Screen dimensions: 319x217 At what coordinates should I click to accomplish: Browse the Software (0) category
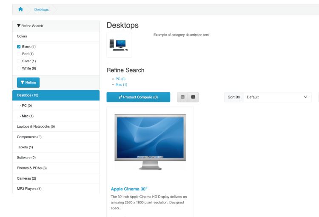coord(56,158)
